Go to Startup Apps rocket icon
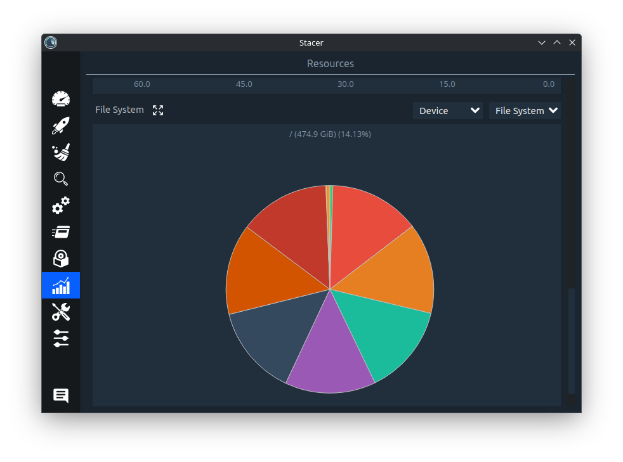The width and height of the screenshot is (623, 462). 61,125
